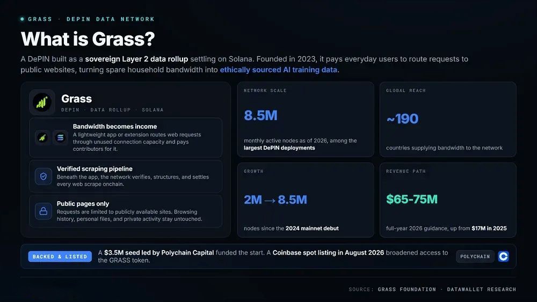
Task: Click the GROWTH card label
Action: [253, 171]
